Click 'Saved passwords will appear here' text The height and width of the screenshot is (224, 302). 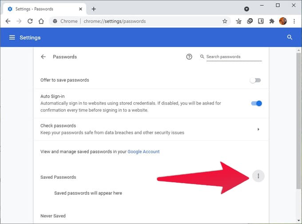click(88, 193)
